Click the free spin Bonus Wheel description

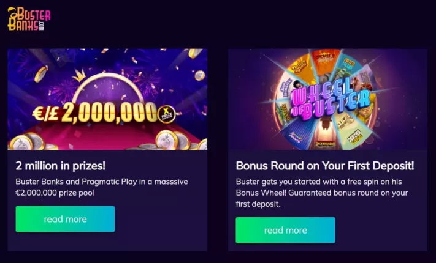(x=322, y=193)
